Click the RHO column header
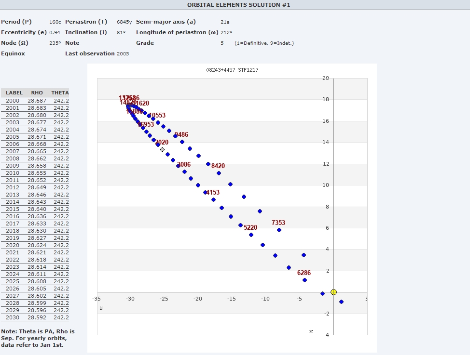This screenshot has width=470, height=355. [x=37, y=92]
